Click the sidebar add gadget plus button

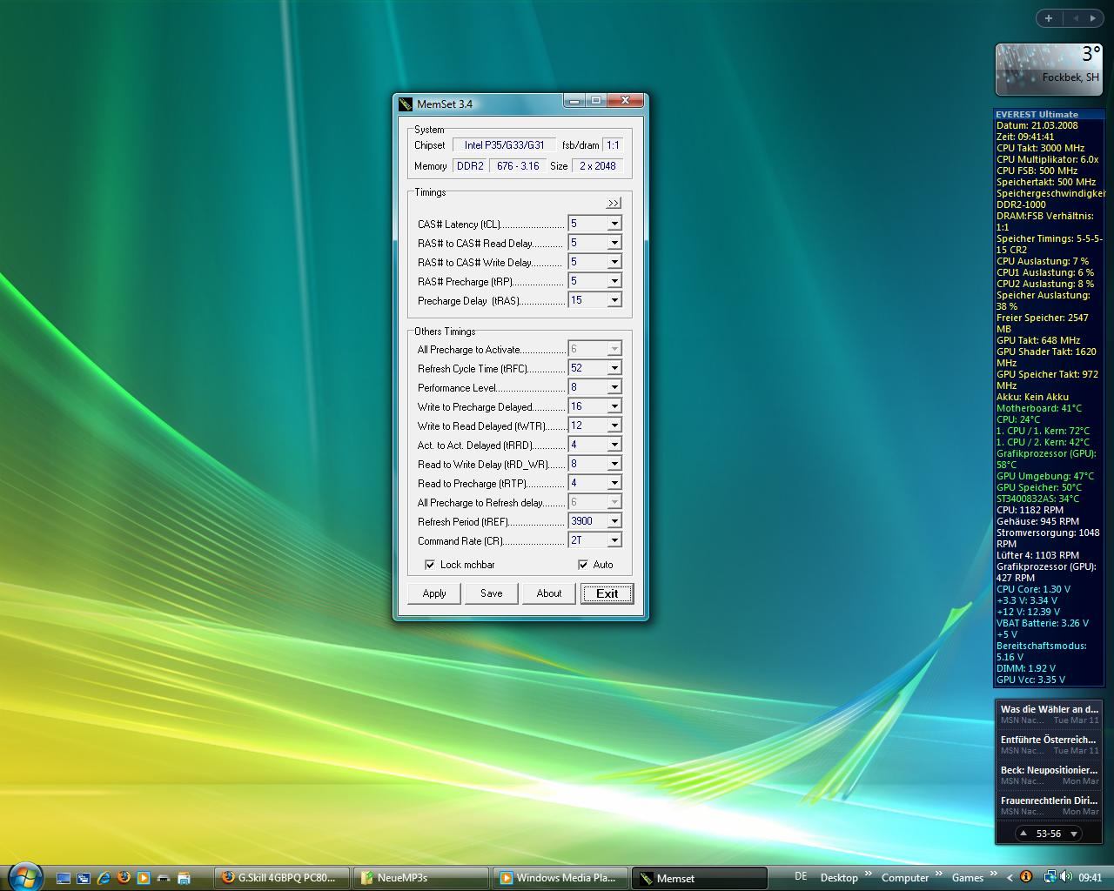pyautogui.click(x=1049, y=17)
